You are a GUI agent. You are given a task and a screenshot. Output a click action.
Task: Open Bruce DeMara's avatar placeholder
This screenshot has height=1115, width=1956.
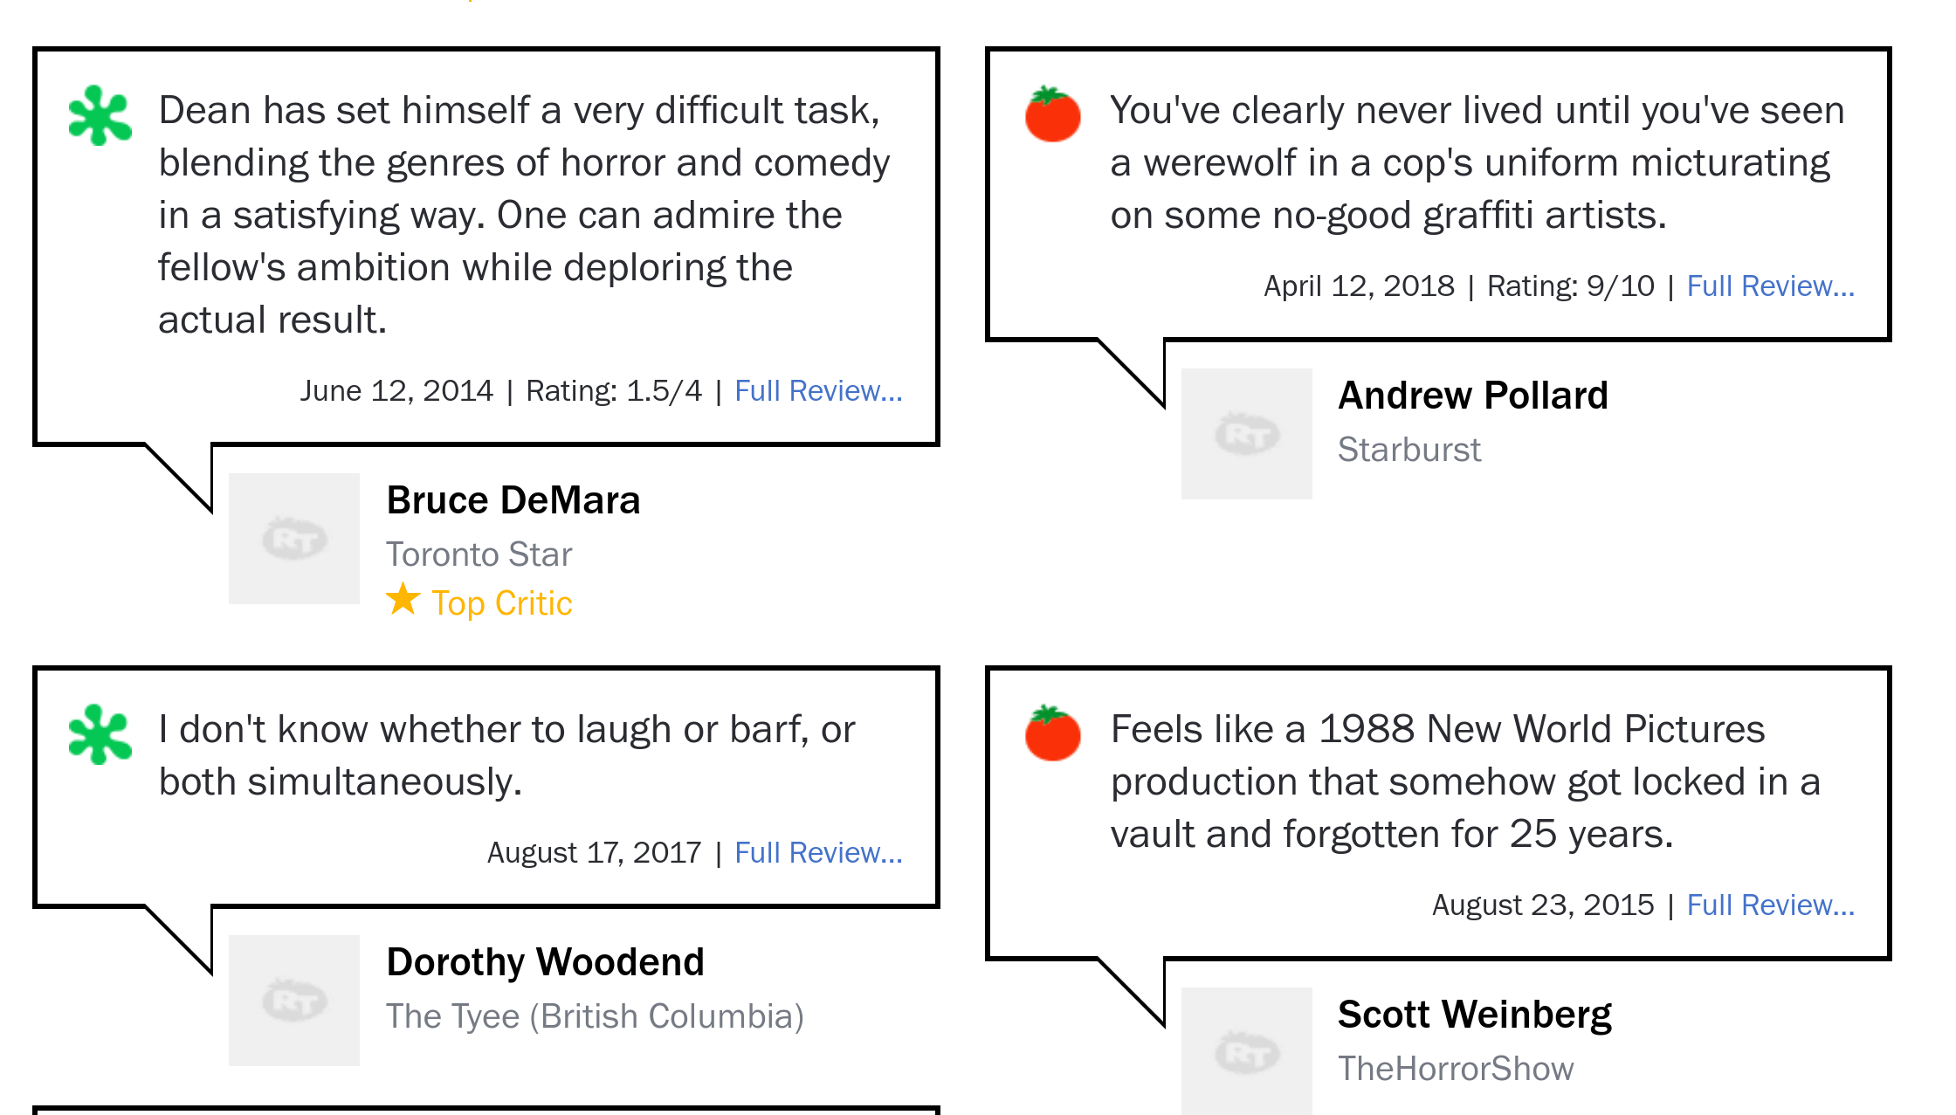point(294,539)
